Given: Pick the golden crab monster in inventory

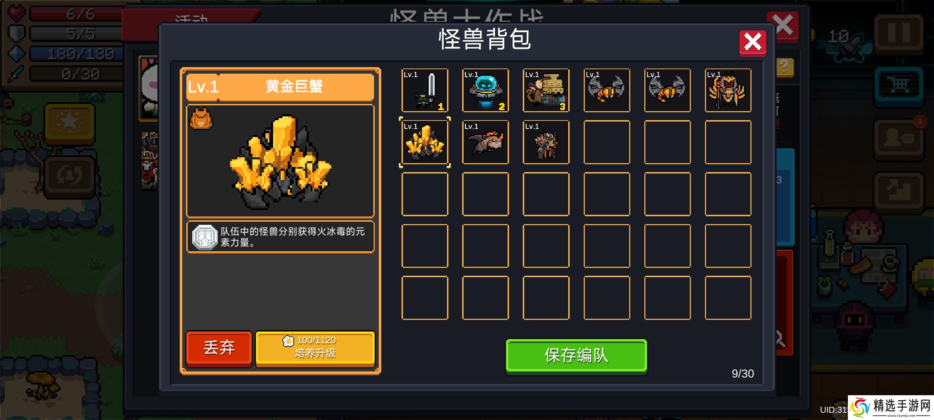Looking at the screenshot, I should [x=425, y=142].
